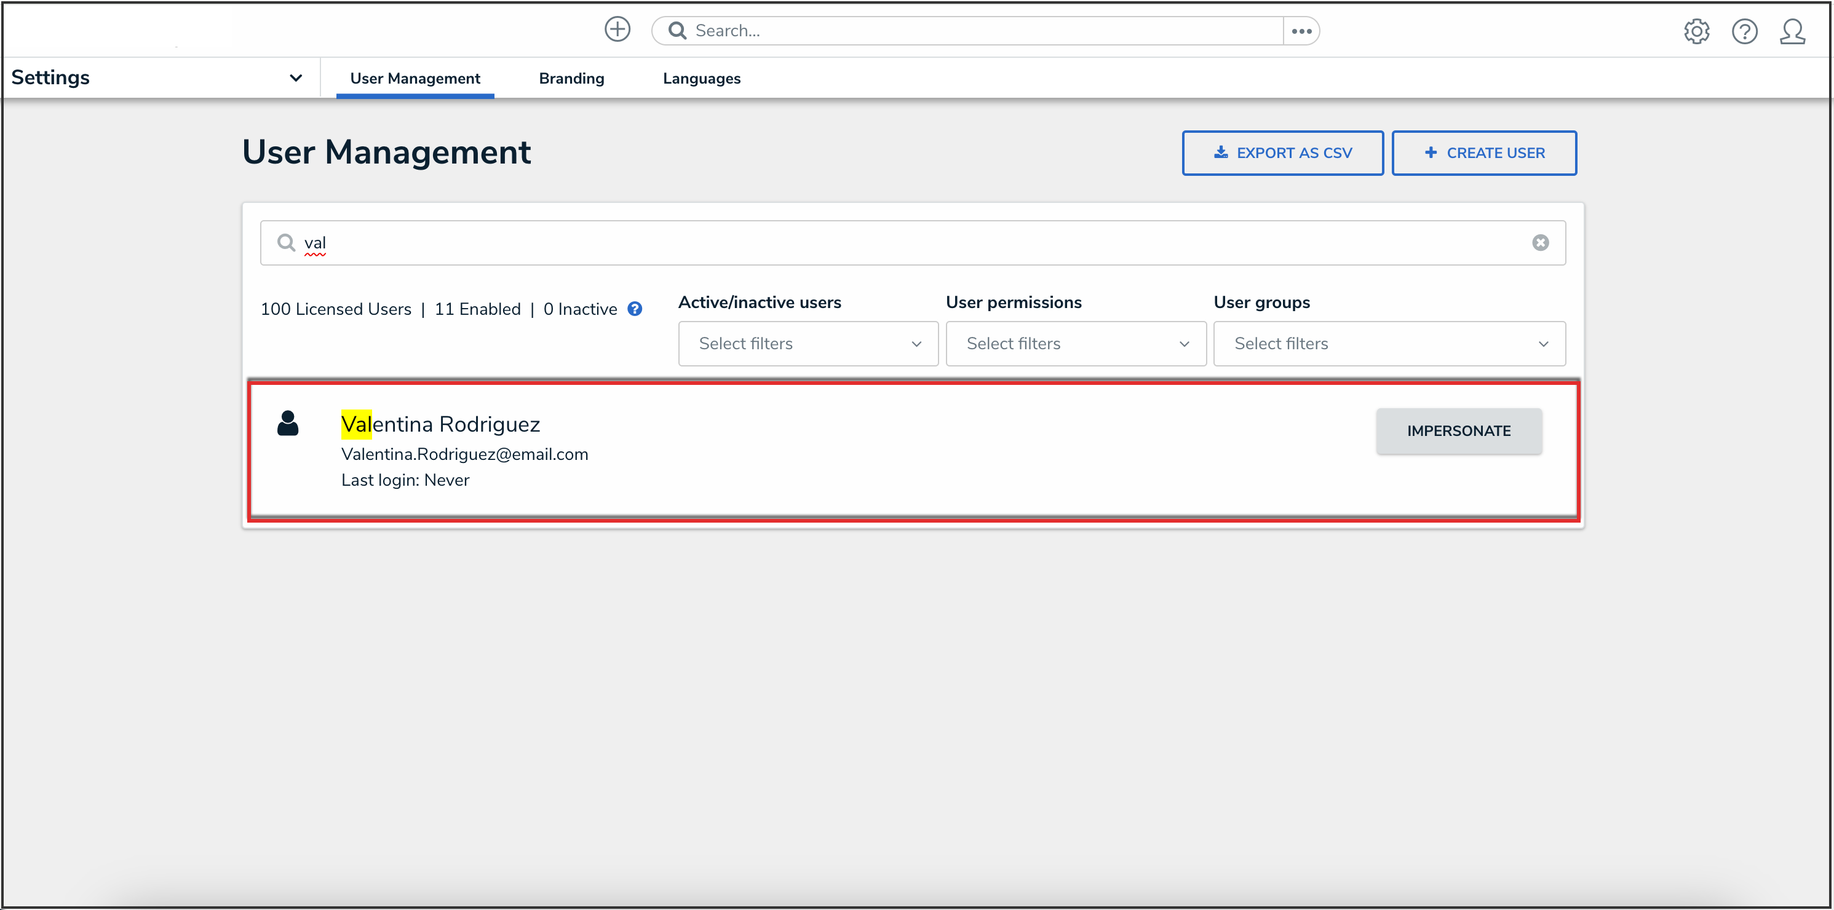Click the Export as CSV button

1282,153
